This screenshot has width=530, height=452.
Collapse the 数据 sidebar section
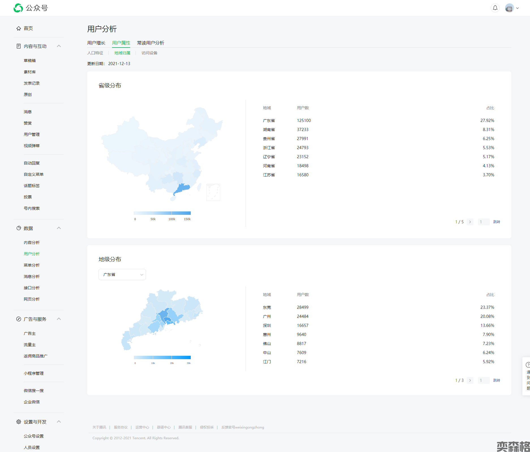tap(59, 228)
